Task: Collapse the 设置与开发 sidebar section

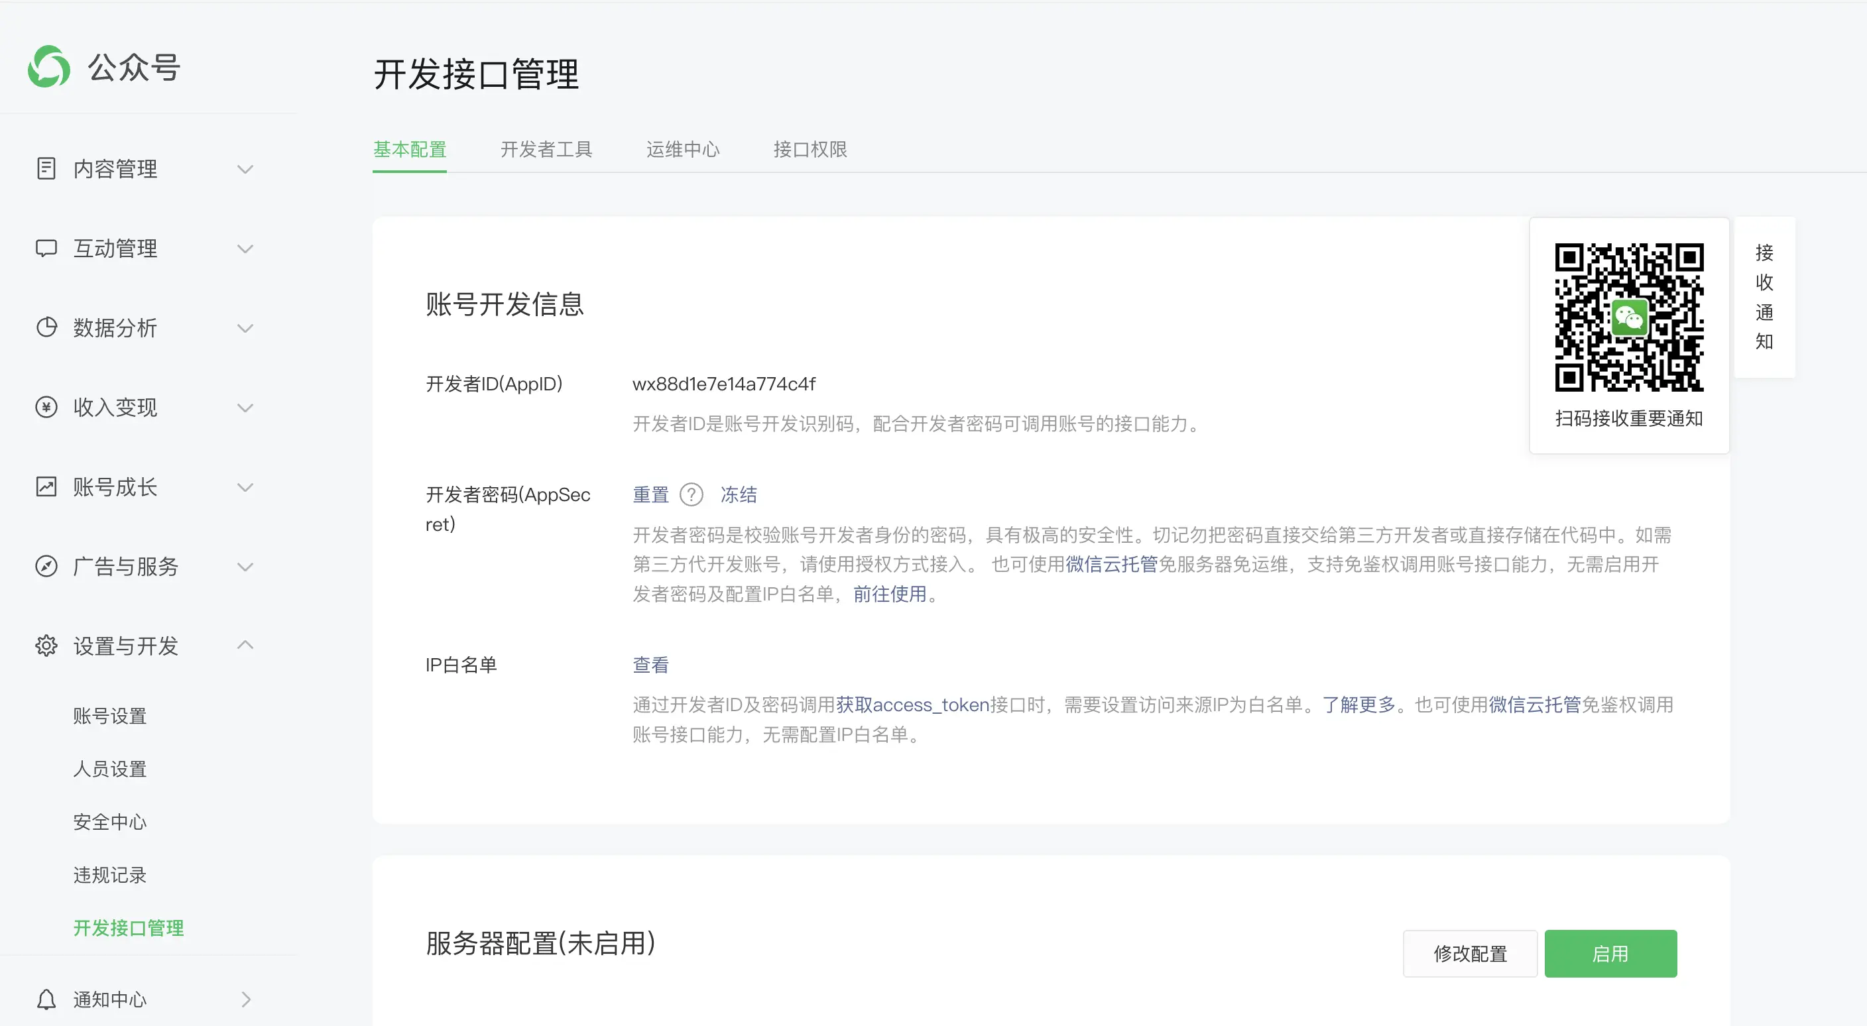Action: click(246, 645)
